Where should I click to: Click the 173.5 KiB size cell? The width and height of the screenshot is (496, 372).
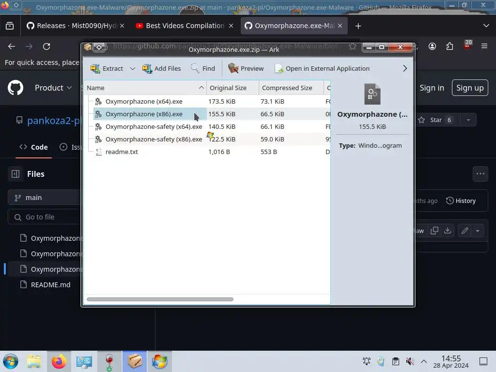(222, 101)
